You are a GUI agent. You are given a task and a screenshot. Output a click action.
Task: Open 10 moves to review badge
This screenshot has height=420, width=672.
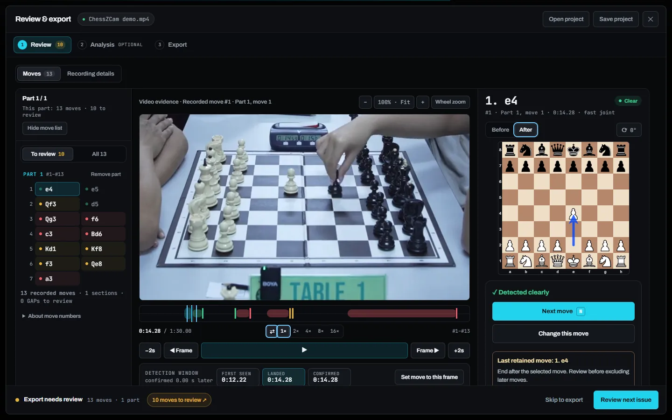(179, 400)
